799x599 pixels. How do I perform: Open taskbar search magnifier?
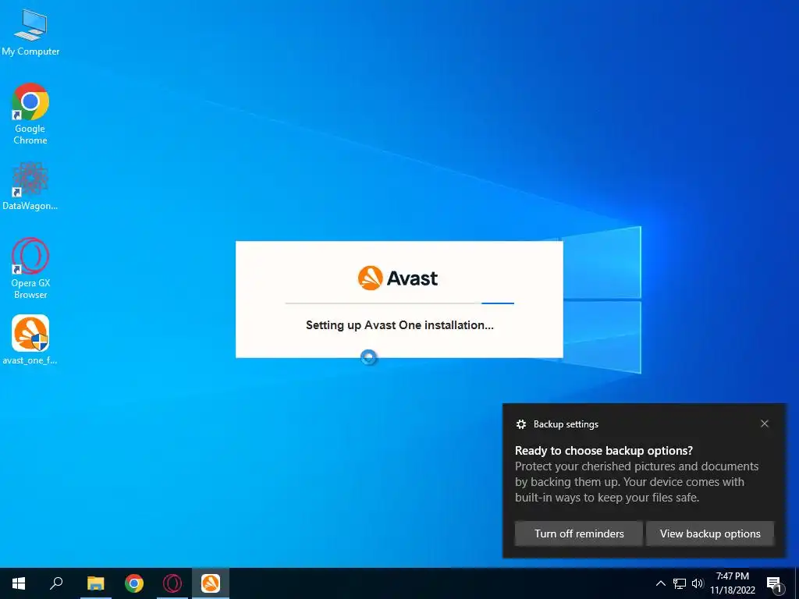pyautogui.click(x=56, y=583)
